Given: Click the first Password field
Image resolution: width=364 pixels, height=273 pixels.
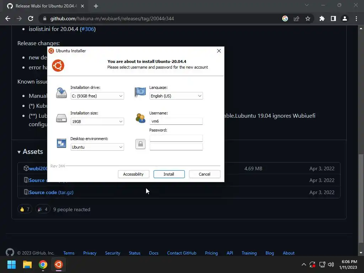Looking at the screenshot, I should tap(176, 138).
